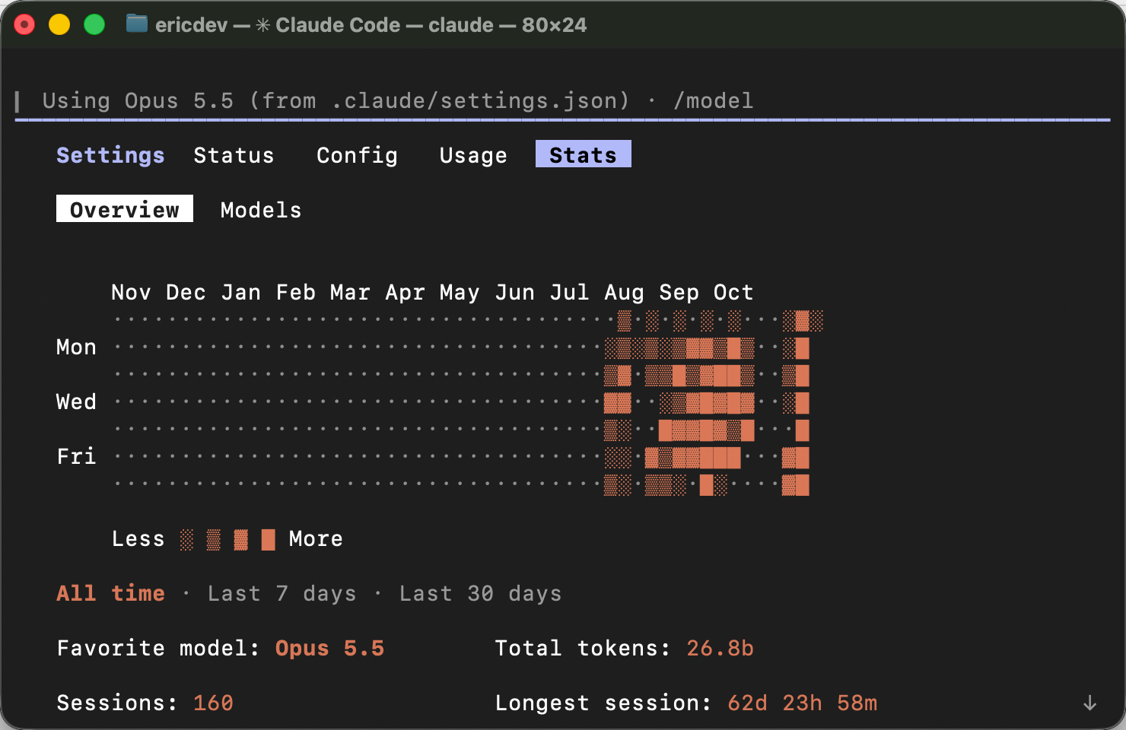Filter stats to Last 7 days

coord(281,593)
